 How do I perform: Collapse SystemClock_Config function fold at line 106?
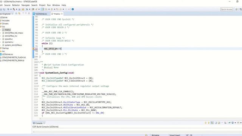pyautogui.click(x=38, y=73)
